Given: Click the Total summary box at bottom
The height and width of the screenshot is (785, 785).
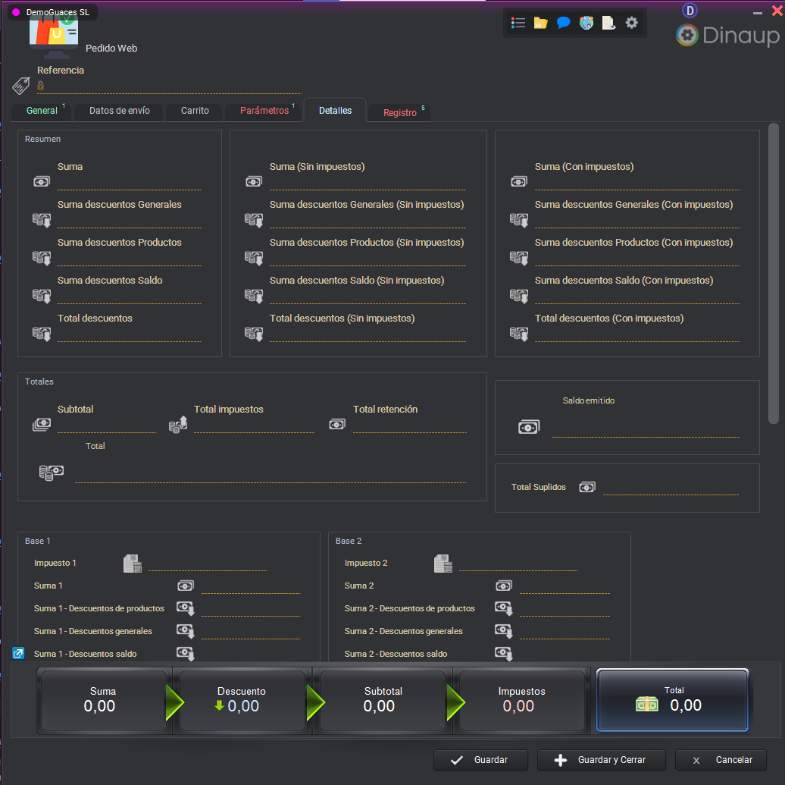Looking at the screenshot, I should 672,699.
